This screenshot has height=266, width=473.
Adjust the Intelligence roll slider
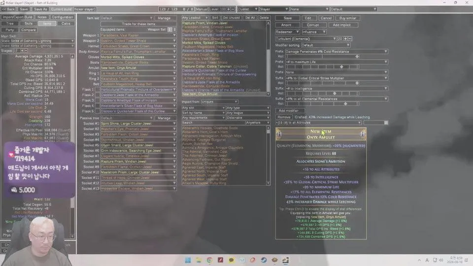[x=322, y=94]
